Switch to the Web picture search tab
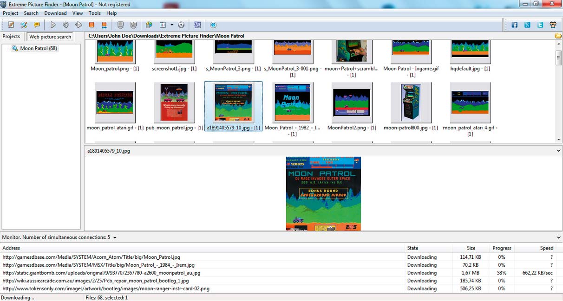The width and height of the screenshot is (563, 301). (x=50, y=37)
